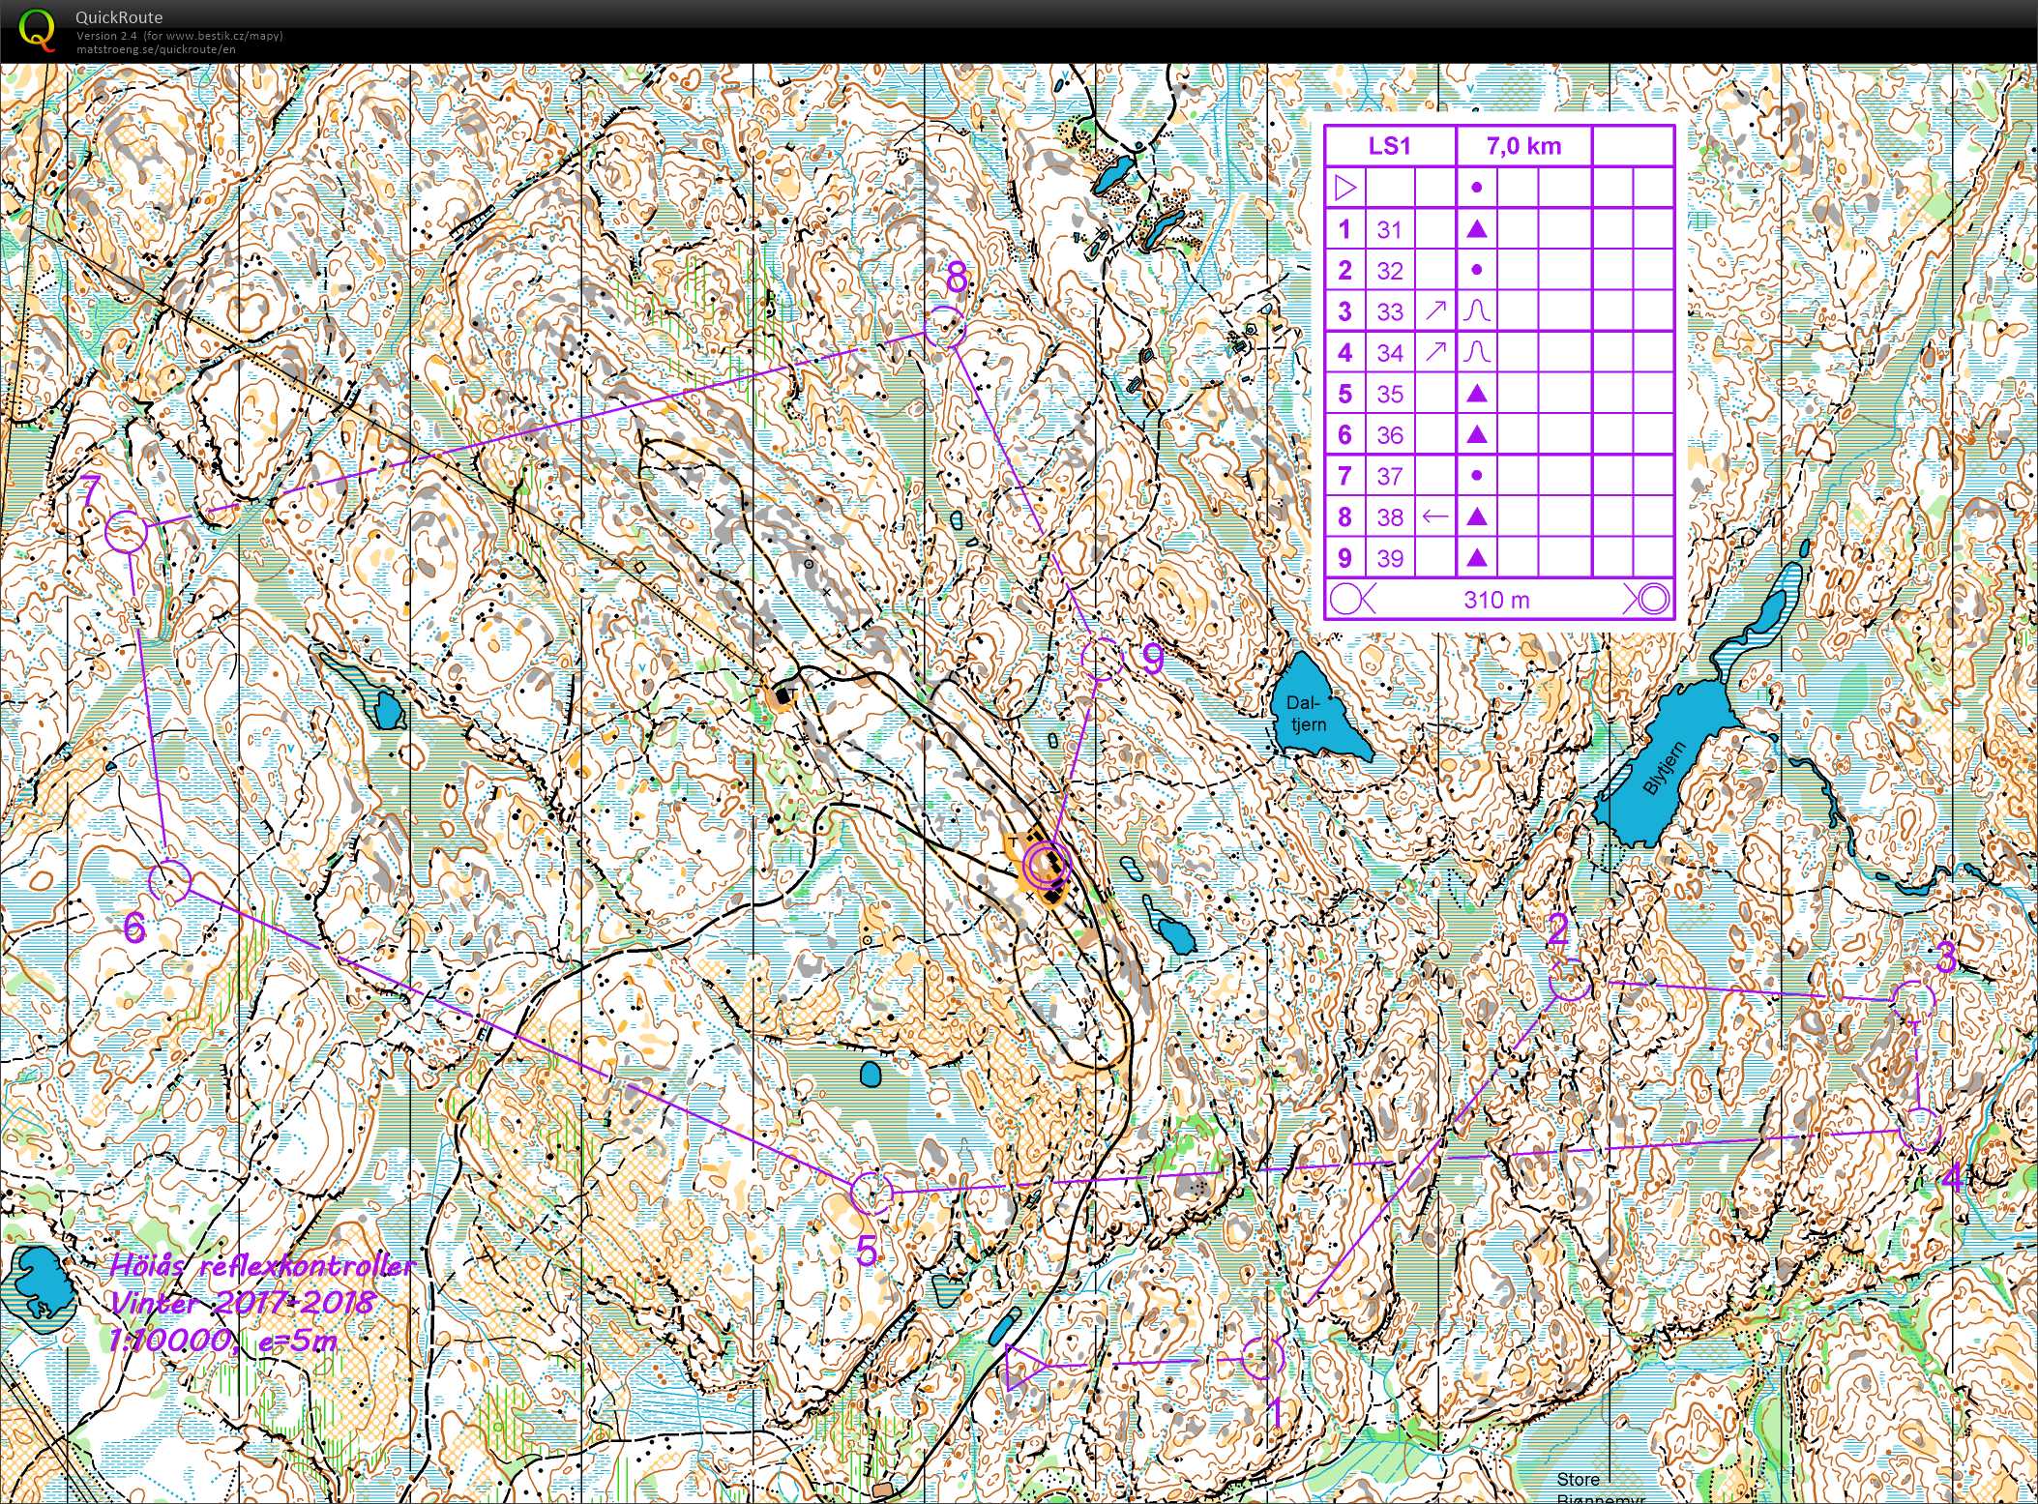Image resolution: width=2038 pixels, height=1504 pixels.
Task: Click the Daltjern lake label
Action: coord(1307,714)
